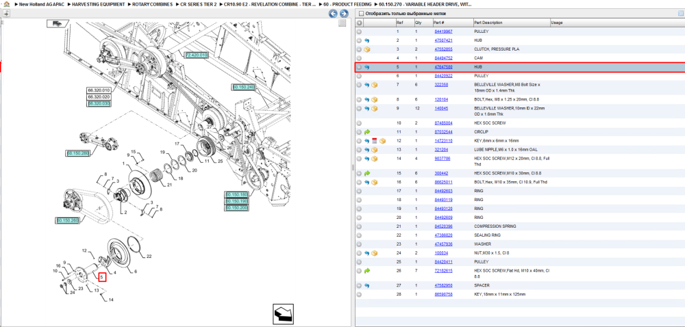The image size is (685, 327).
Task: Open part number link 84420922
Action: click(443, 76)
